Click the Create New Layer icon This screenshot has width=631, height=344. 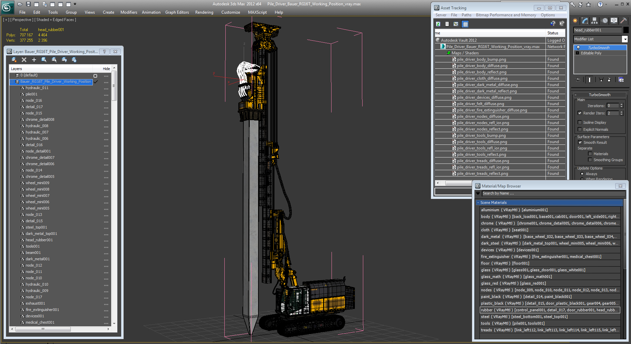tap(14, 60)
